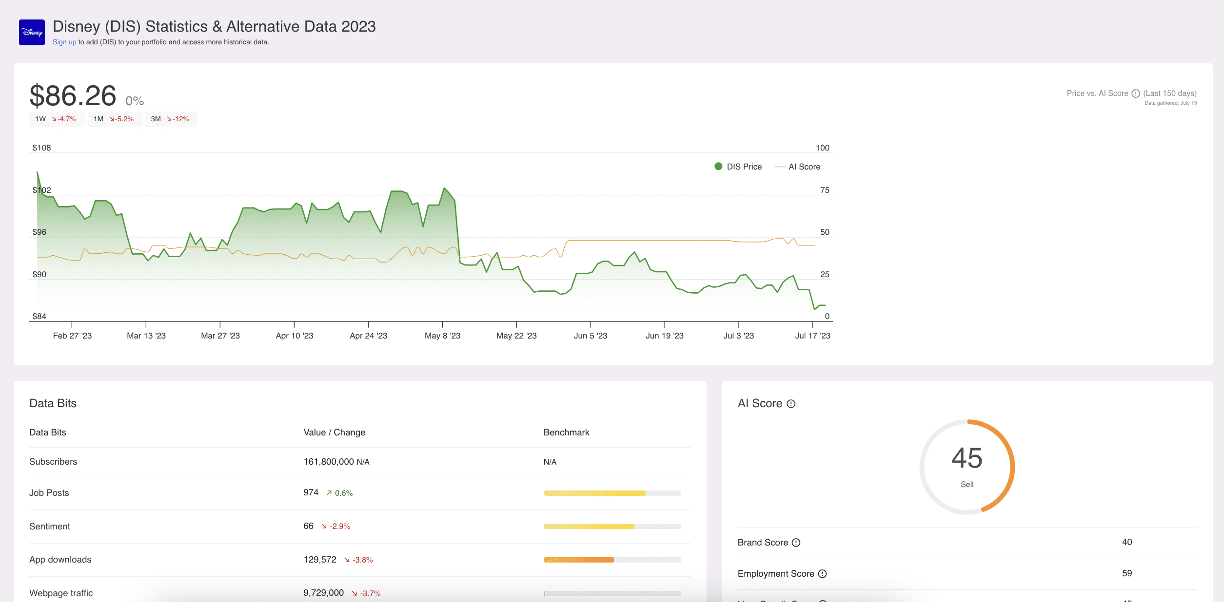Click the Price vs. AI Score info icon
The width and height of the screenshot is (1224, 602).
click(1136, 93)
